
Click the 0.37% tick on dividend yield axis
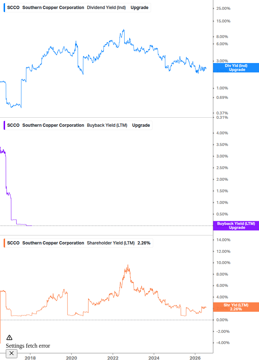click(x=222, y=113)
